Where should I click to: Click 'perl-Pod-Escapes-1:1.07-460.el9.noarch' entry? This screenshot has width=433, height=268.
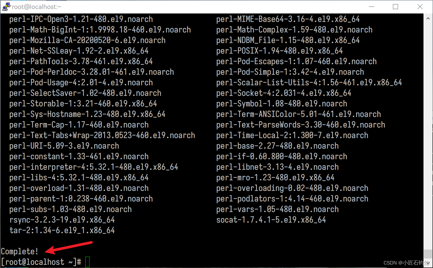(296, 62)
